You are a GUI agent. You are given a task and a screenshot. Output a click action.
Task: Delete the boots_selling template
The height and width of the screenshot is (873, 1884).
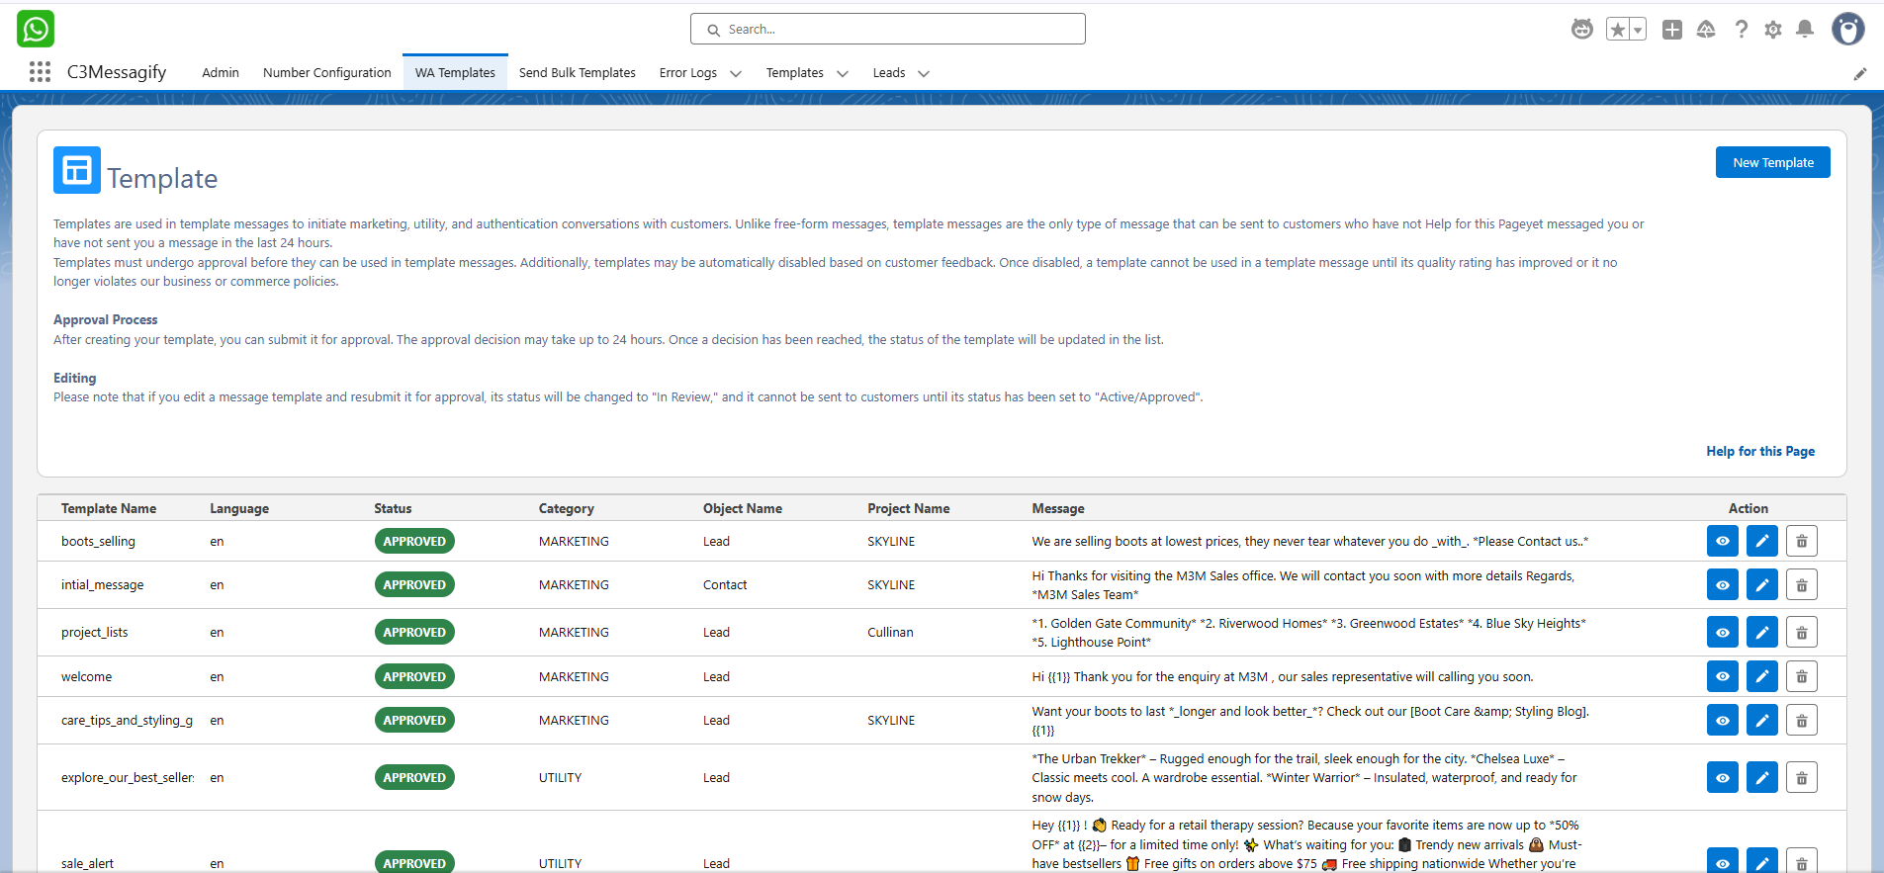1802,541
